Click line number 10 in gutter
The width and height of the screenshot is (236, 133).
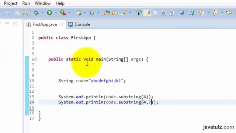pos(32,81)
